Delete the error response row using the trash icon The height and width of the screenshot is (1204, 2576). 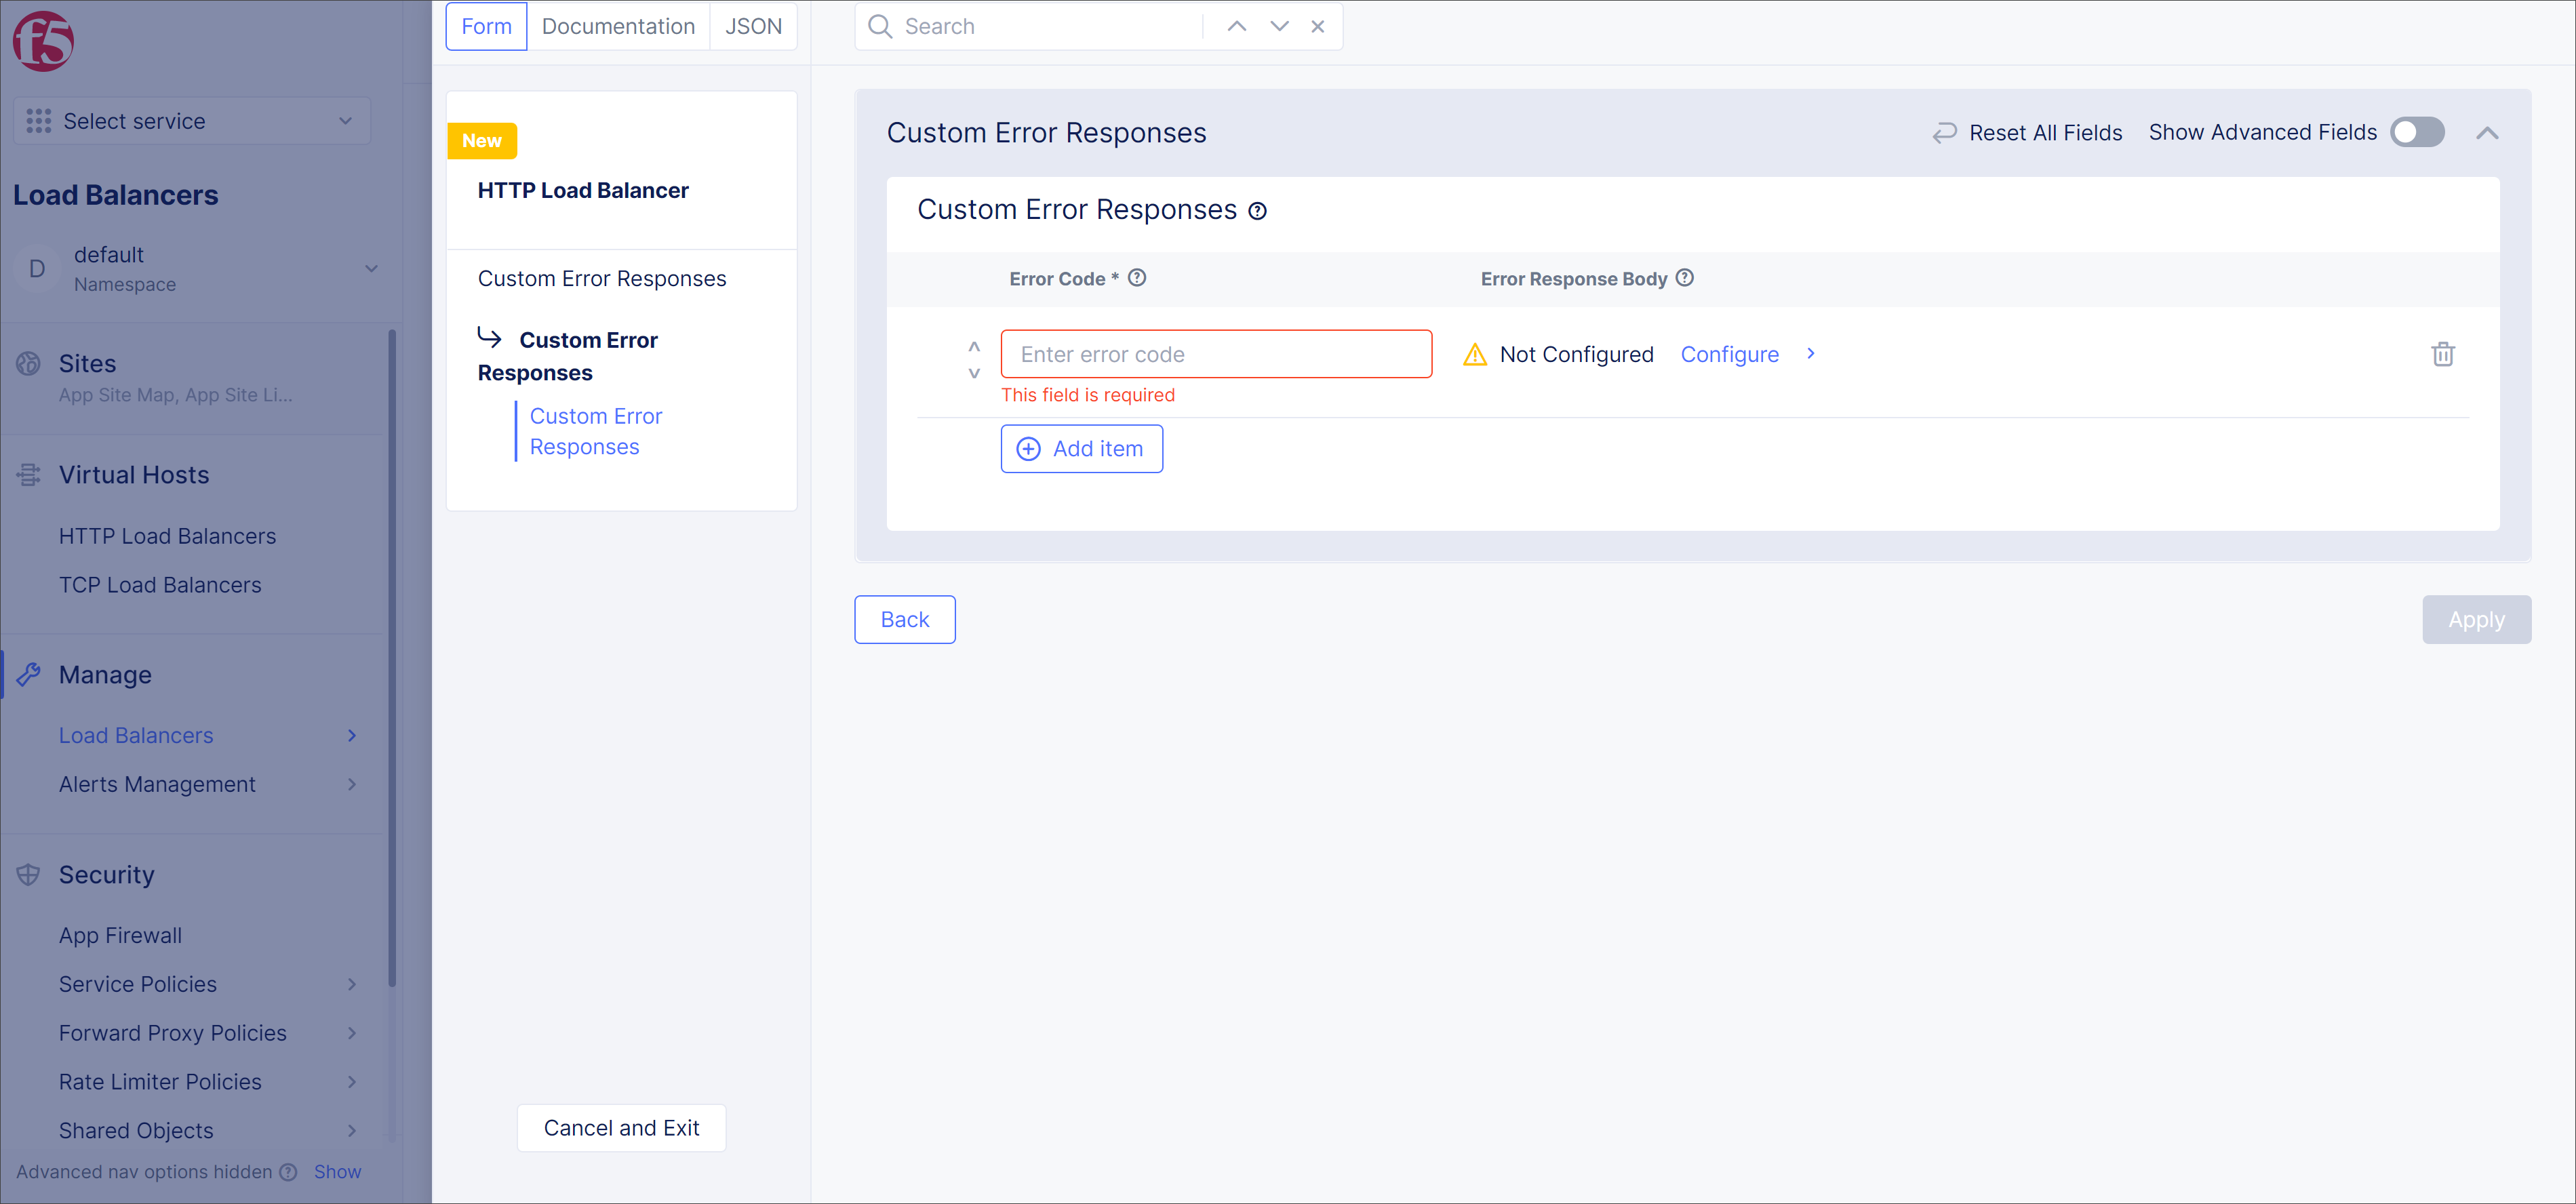coord(2443,354)
